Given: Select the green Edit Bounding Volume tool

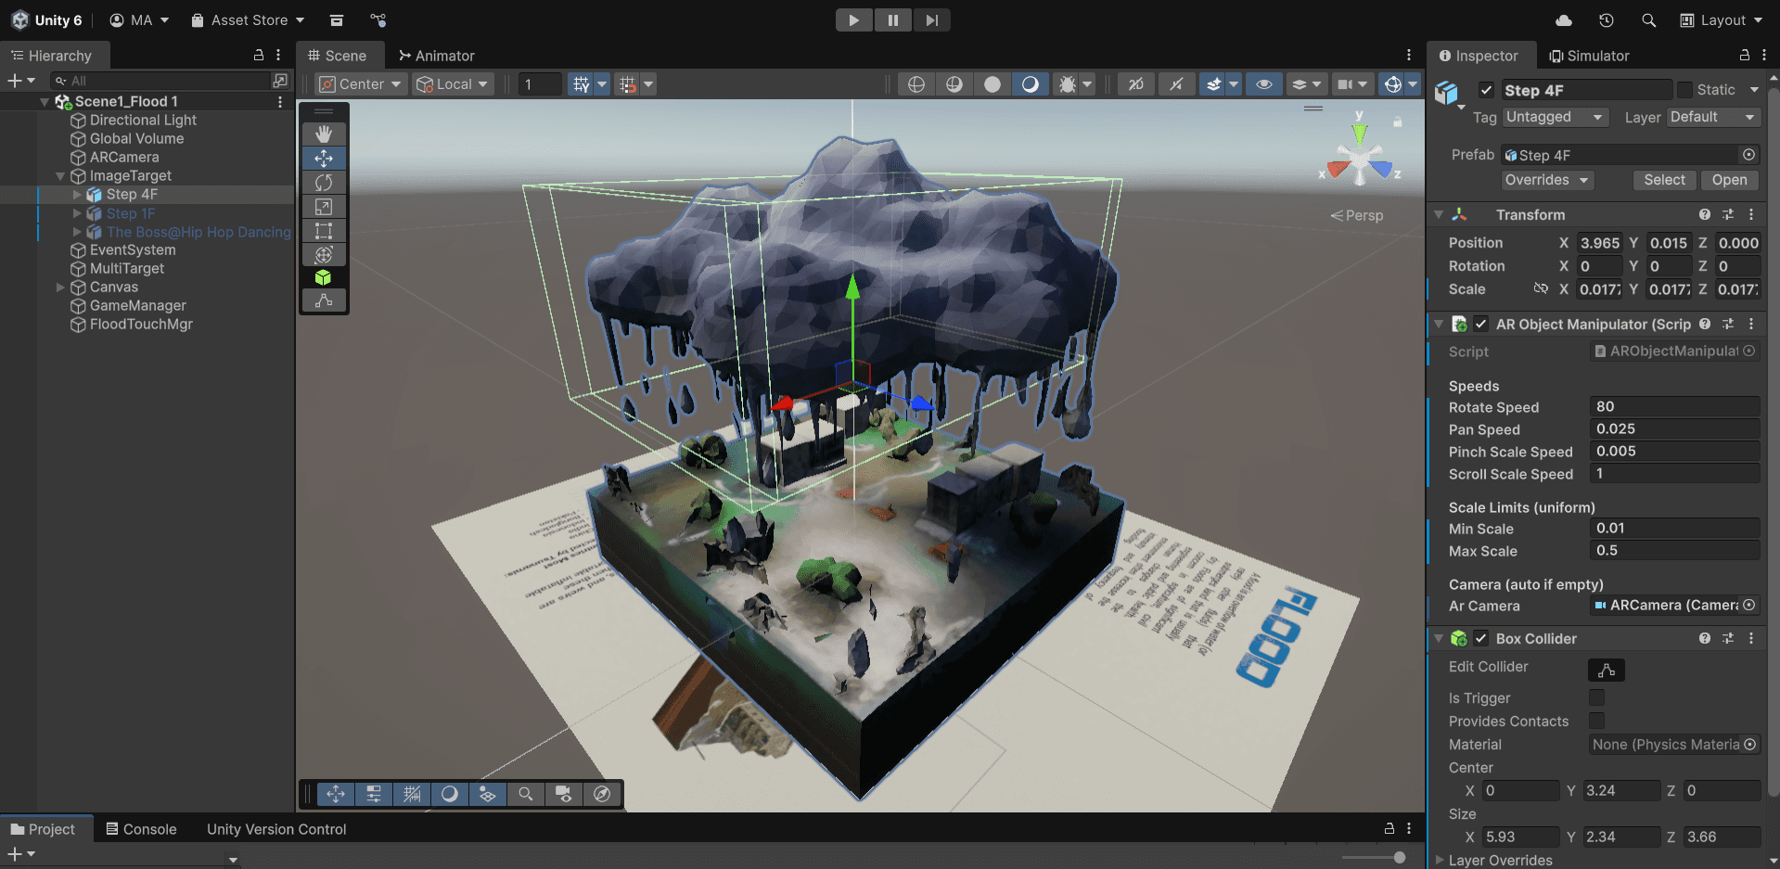Looking at the screenshot, I should 324,277.
